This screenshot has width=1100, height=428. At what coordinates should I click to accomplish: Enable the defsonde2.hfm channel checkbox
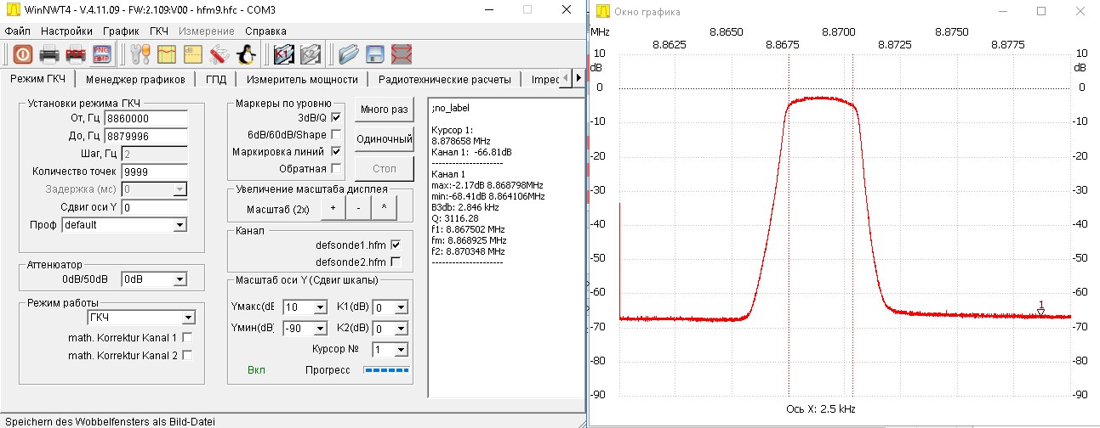pos(395,262)
